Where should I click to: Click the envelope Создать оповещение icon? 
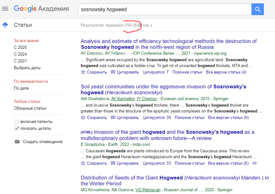[17, 141]
